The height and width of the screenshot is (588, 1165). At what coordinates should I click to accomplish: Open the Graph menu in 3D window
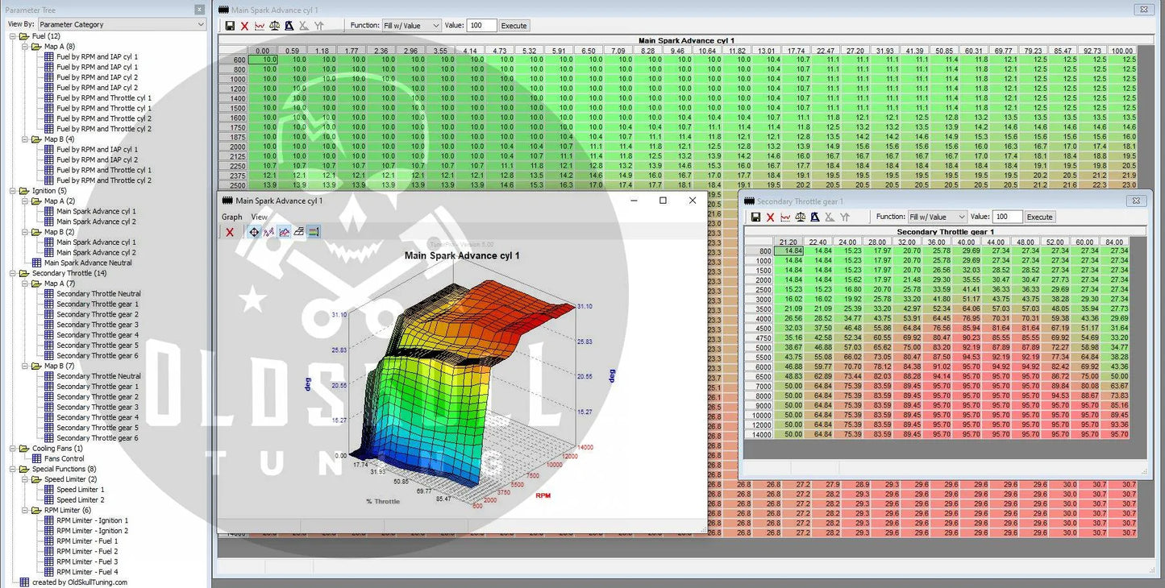click(231, 217)
